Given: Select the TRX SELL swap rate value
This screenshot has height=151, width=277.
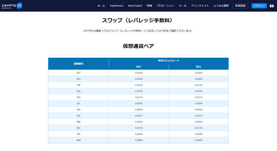Looking at the screenshot, I should coord(199,134).
